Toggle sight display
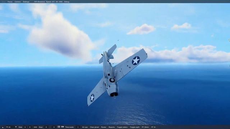This screenshot has width=230, height=129. click(135, 127)
